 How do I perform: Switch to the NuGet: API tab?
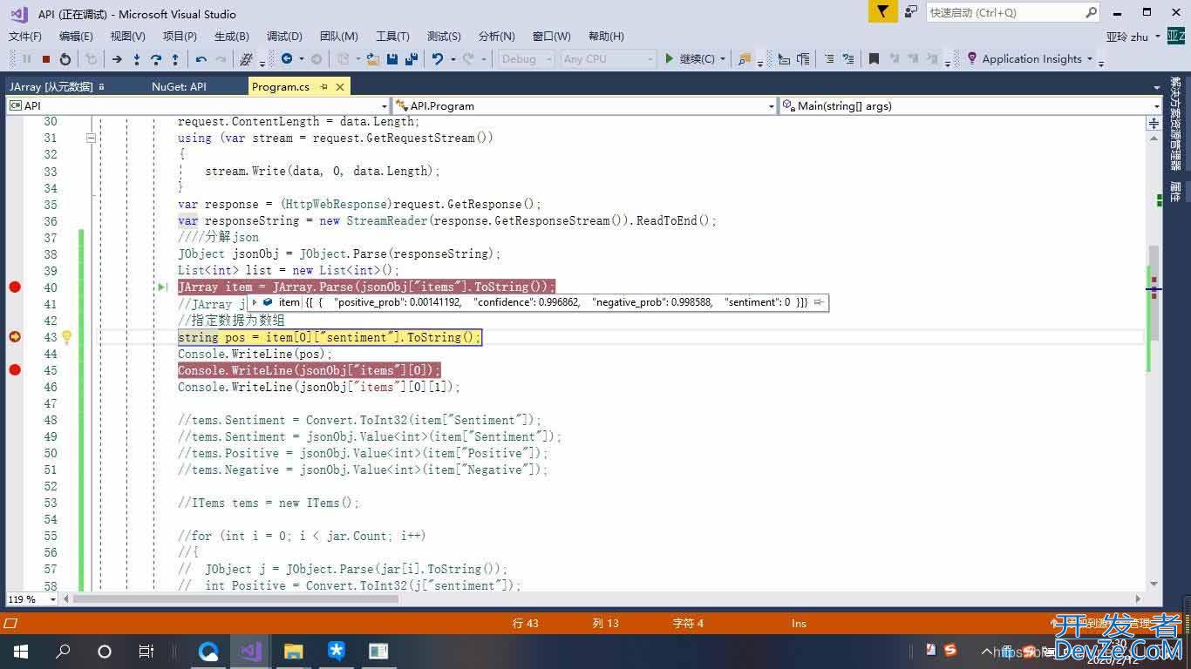179,86
